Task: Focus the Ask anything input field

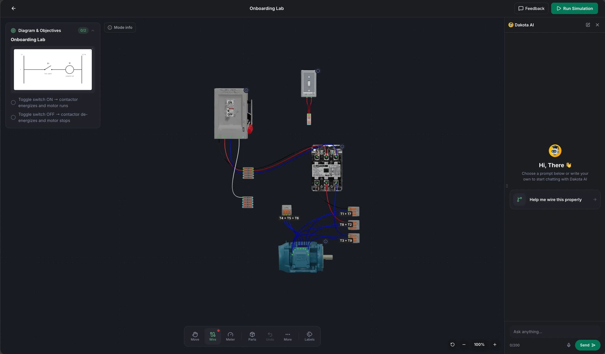Action: (555, 332)
